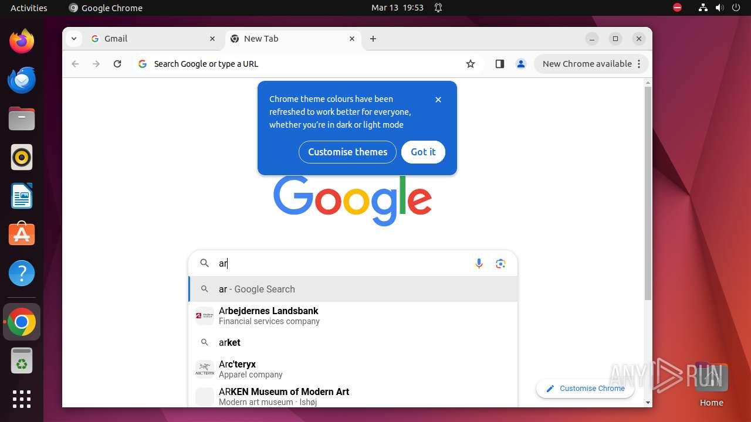This screenshot has width=751, height=422.
Task: Open Ubuntu Software store in the dock
Action: [22, 234]
